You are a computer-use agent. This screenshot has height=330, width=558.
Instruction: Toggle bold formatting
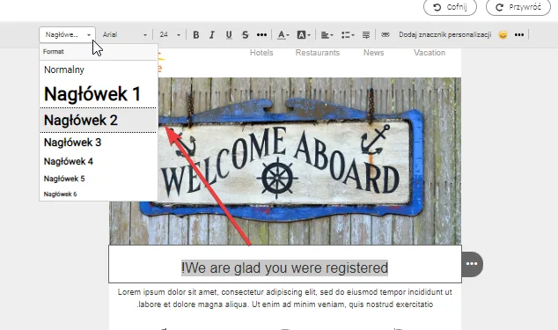click(x=195, y=35)
